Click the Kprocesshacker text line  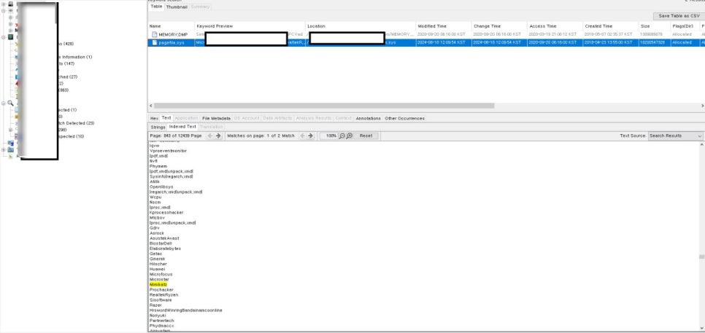click(x=166, y=212)
